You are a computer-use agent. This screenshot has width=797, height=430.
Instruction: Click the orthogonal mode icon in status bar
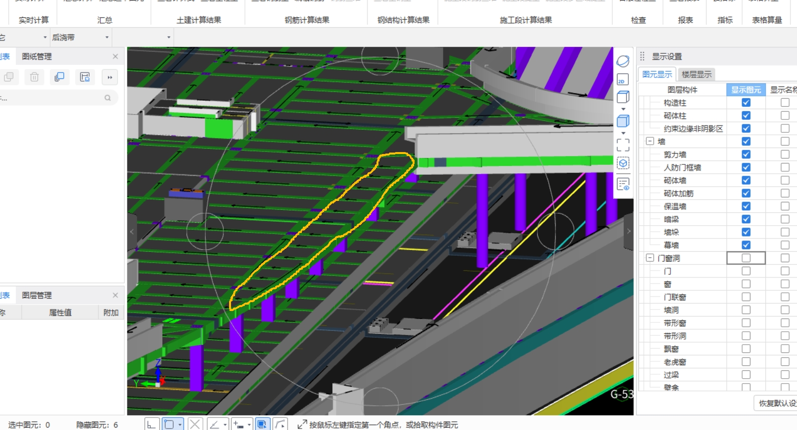point(151,424)
